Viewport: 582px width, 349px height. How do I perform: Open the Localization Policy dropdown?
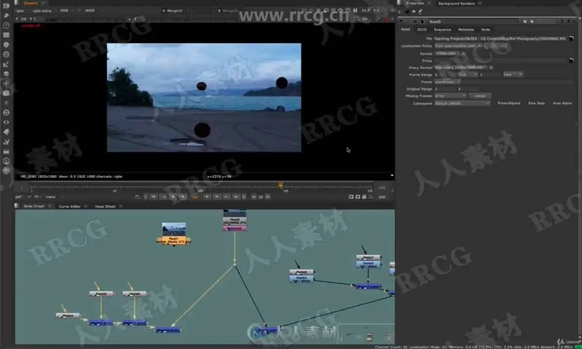(x=458, y=46)
